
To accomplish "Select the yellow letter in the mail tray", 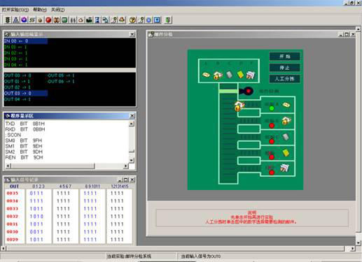I will [x=240, y=75].
